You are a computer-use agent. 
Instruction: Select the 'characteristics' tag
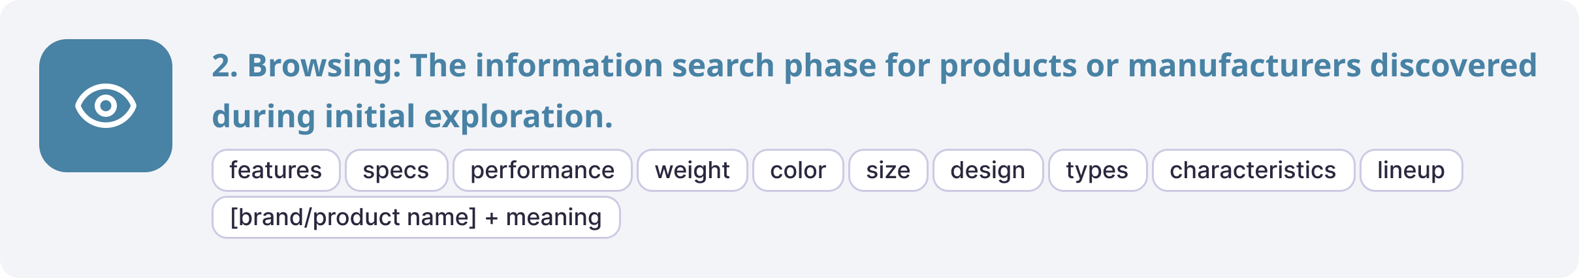(1253, 170)
